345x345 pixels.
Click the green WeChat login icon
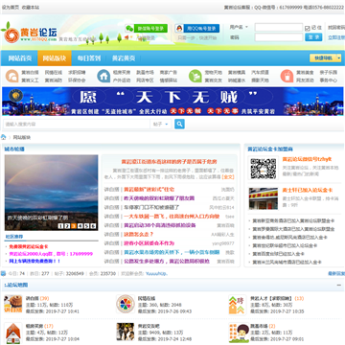[129, 29]
